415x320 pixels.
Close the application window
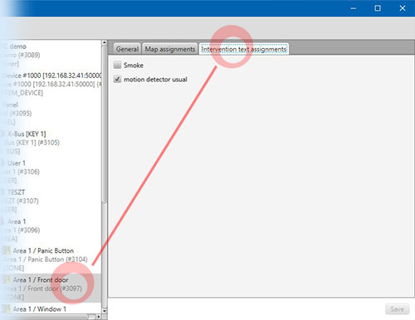403,8
